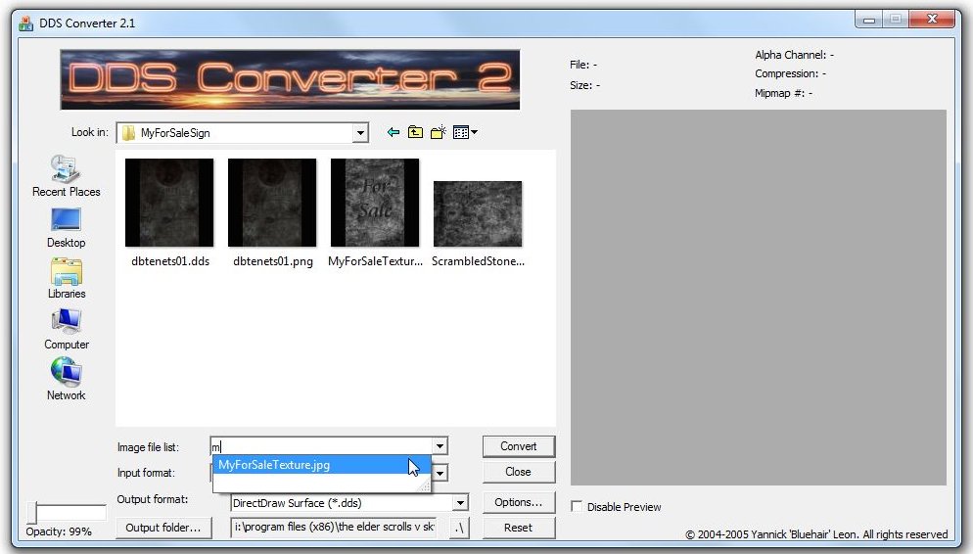Click the gray preview area
Viewport: 973px width, 554px height.
pos(759,298)
